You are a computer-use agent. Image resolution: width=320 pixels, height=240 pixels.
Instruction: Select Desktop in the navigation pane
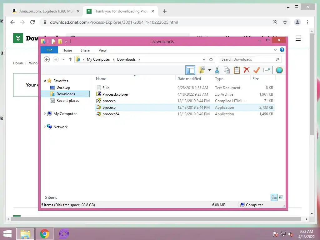click(63, 87)
